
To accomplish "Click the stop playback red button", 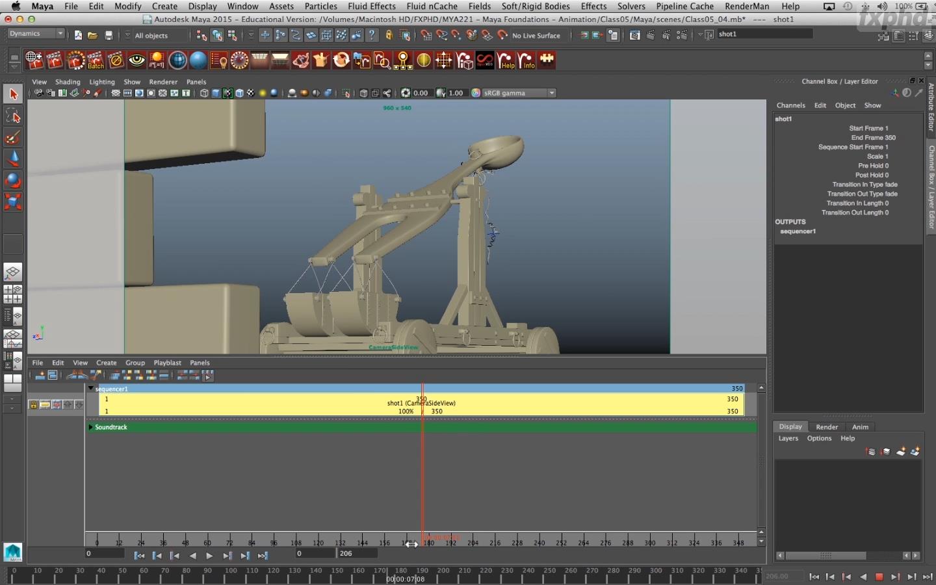I will coord(879,577).
